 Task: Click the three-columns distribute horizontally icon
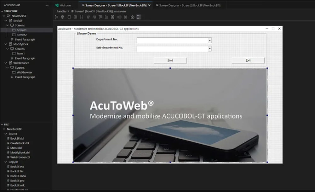119,17
